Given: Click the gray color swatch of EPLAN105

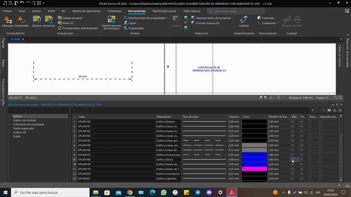Looking at the screenshot, I should point(254,145).
